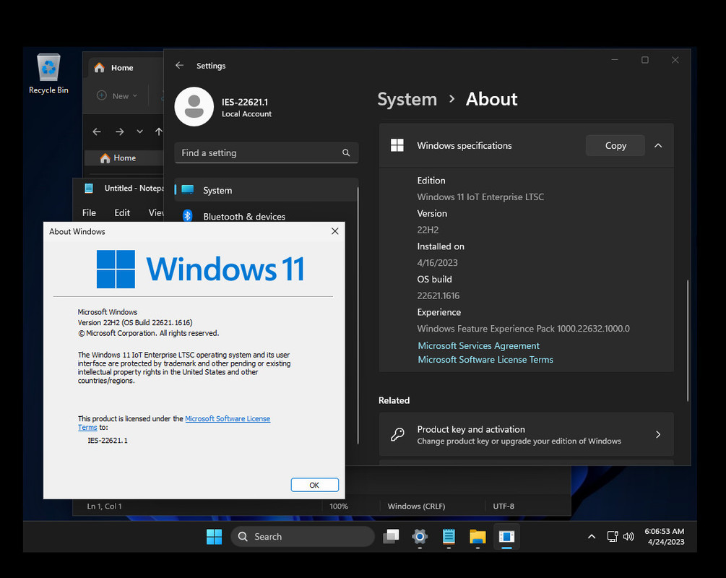Screen dimensions: 726x578
Task: Open the File menu in Notepad
Action: tap(89, 212)
